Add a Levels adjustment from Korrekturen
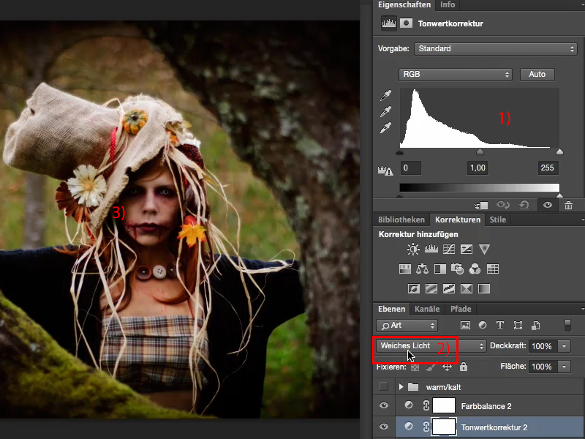 (431, 249)
